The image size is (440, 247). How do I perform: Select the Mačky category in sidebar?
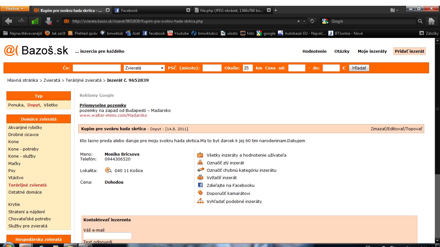tap(14, 163)
